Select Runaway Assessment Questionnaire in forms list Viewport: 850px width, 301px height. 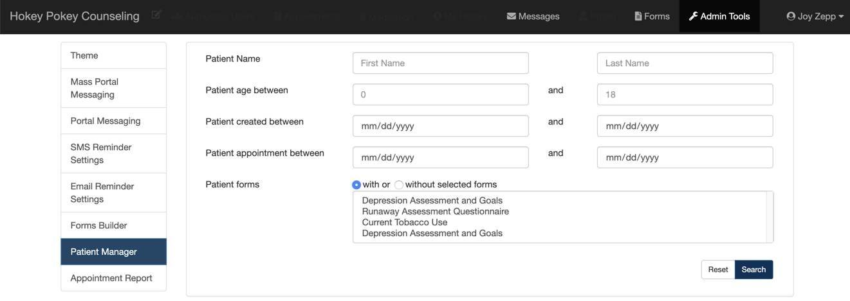click(x=435, y=211)
